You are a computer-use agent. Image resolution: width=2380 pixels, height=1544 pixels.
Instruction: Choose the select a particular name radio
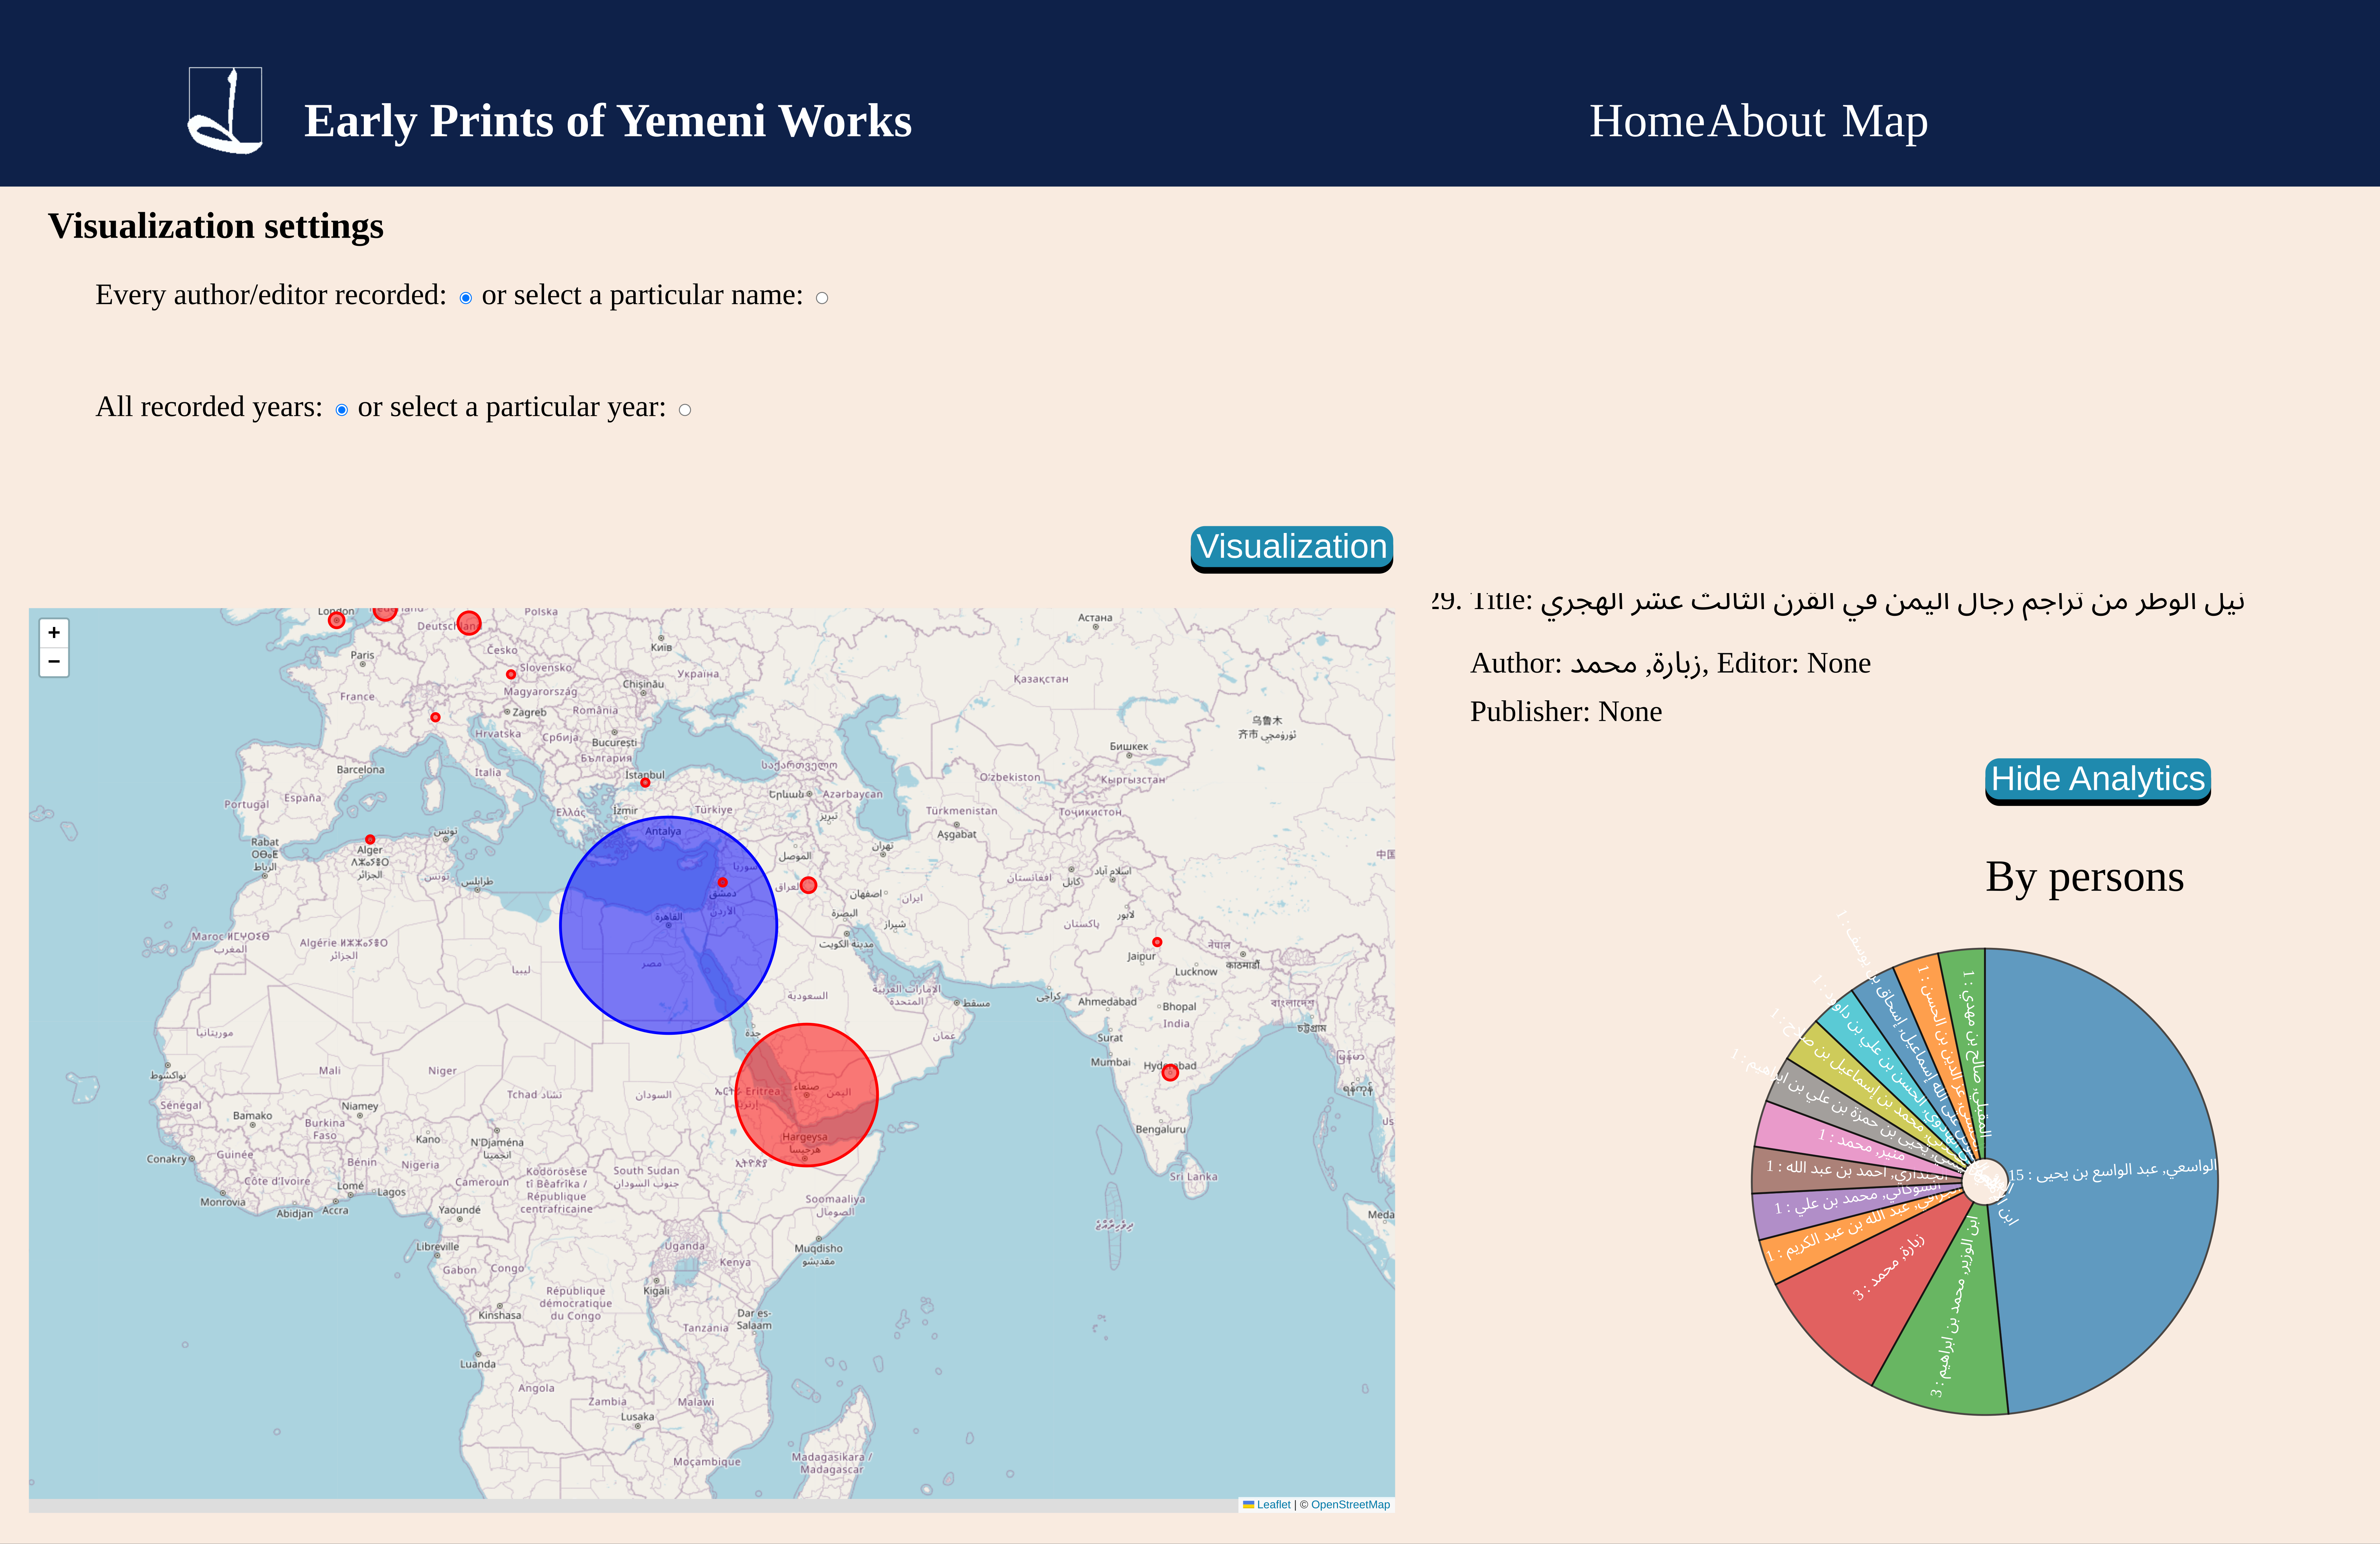[x=822, y=298]
